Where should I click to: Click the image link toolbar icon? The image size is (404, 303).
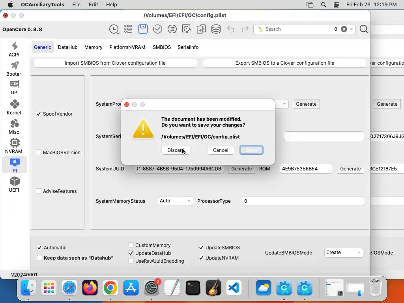tap(187, 29)
